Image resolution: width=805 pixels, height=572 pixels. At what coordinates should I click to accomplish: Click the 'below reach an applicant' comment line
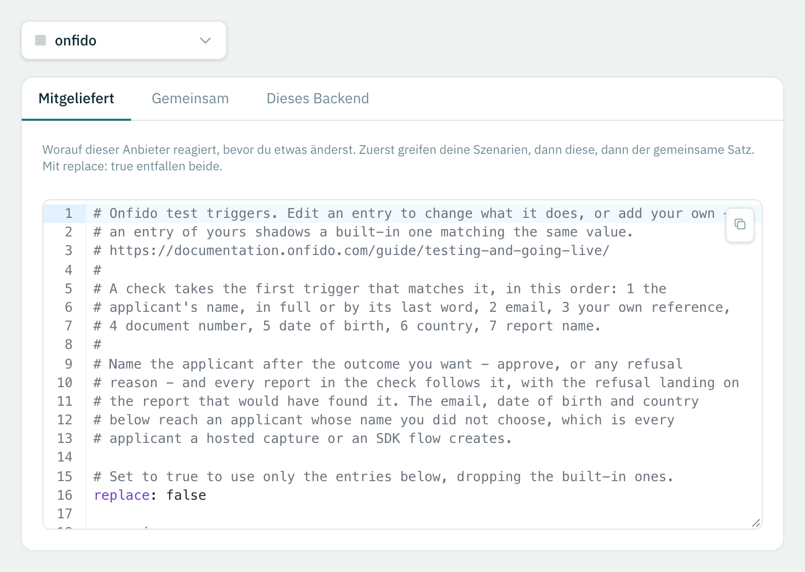click(384, 420)
